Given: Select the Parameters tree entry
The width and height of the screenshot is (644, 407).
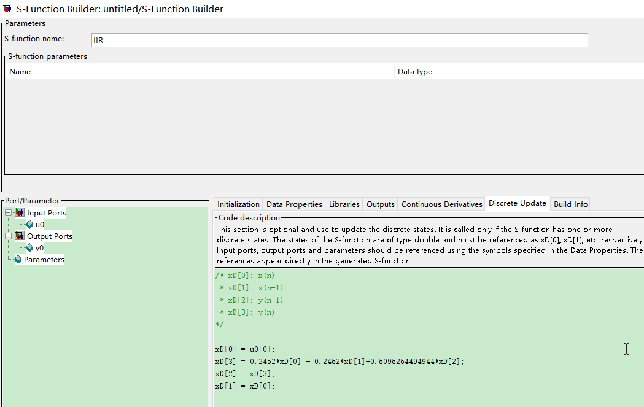Looking at the screenshot, I should [44, 260].
